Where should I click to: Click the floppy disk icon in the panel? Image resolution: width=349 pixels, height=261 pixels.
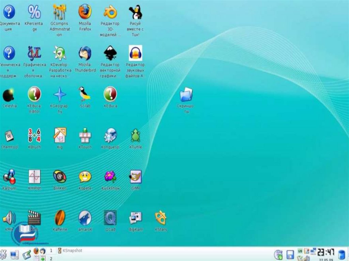pyautogui.click(x=290, y=255)
